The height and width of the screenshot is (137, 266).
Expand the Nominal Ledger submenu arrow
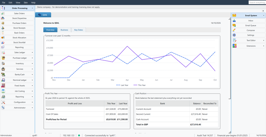(x=32, y=80)
